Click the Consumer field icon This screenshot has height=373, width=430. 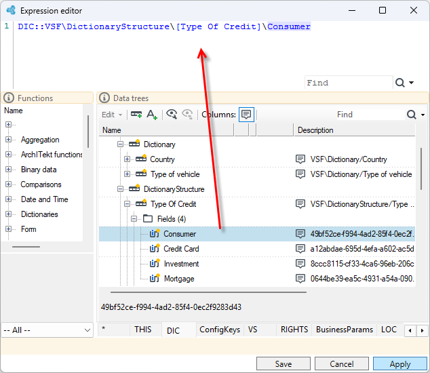coord(155,233)
